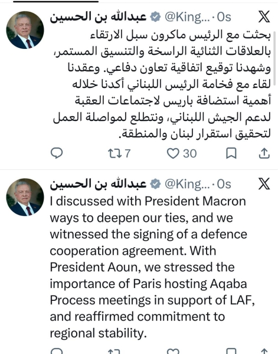Open author name on first tweet
278x354 pixels.
point(98,17)
